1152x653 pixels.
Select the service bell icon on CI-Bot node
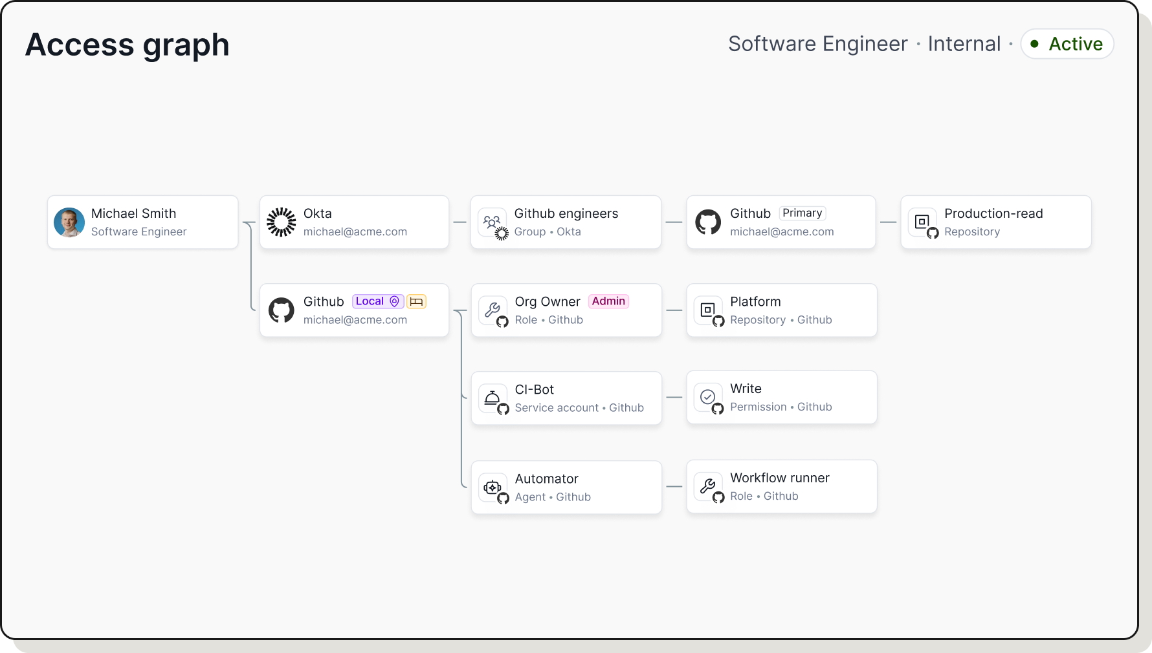click(493, 398)
